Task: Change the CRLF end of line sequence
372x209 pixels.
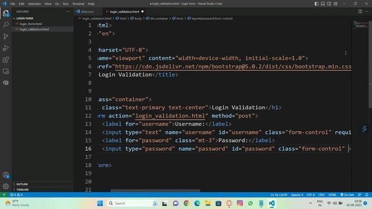Action: click(321, 194)
